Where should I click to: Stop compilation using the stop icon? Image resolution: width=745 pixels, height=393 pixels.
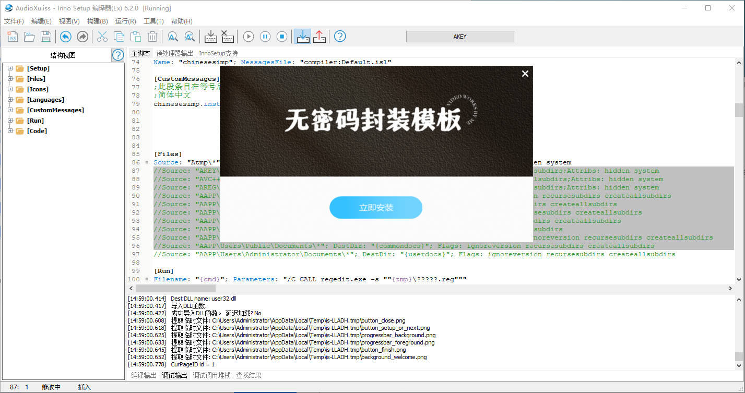[281, 37]
